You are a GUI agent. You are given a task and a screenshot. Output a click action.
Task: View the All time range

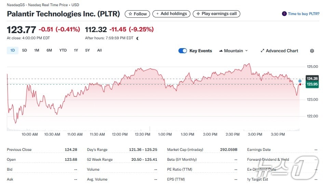click(x=99, y=51)
